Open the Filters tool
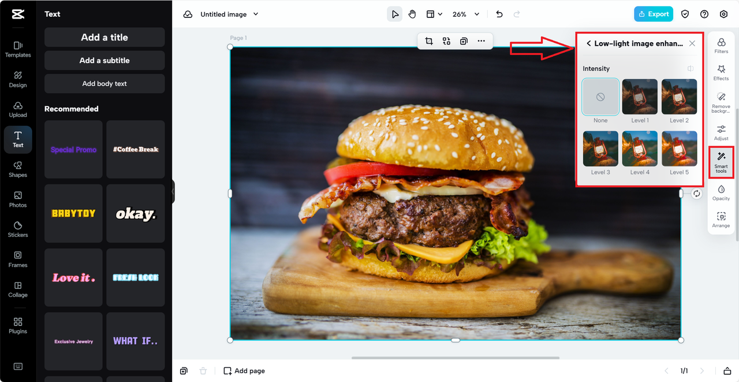The height and width of the screenshot is (382, 739). tap(721, 46)
